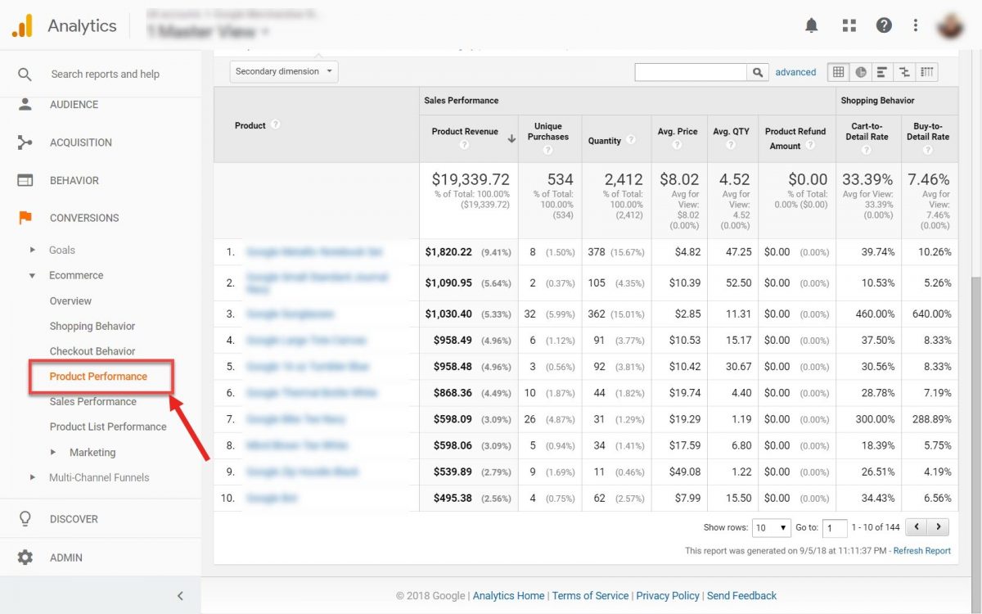Viewport: 982px width, 614px height.
Task: Open the Behavior menu
Action: click(74, 180)
